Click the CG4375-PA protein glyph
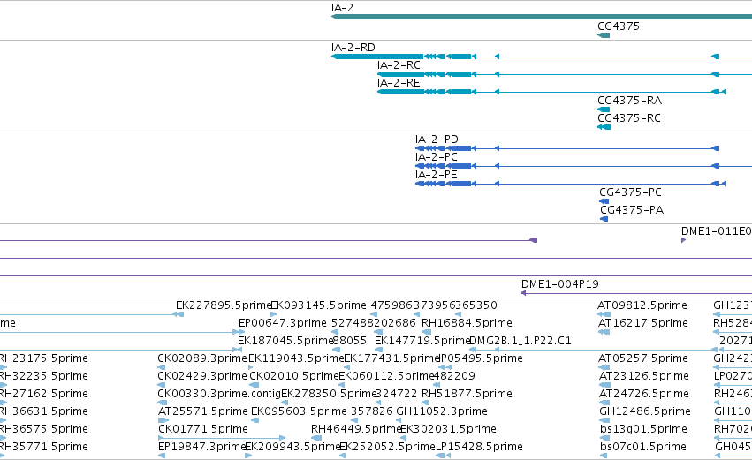The width and height of the screenshot is (752, 460). (x=604, y=219)
